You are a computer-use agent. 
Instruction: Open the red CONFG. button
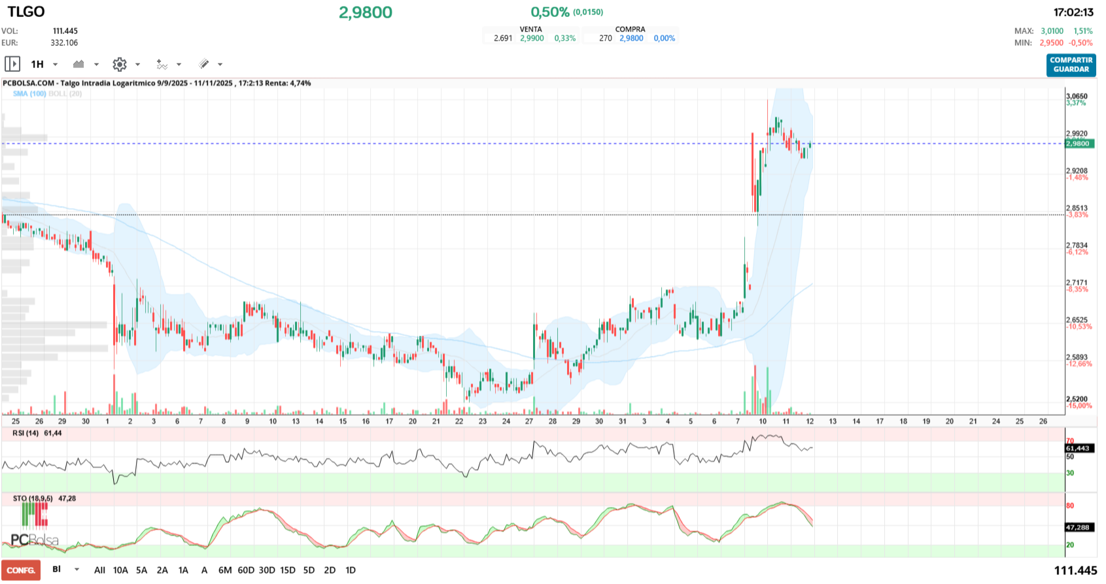(21, 570)
